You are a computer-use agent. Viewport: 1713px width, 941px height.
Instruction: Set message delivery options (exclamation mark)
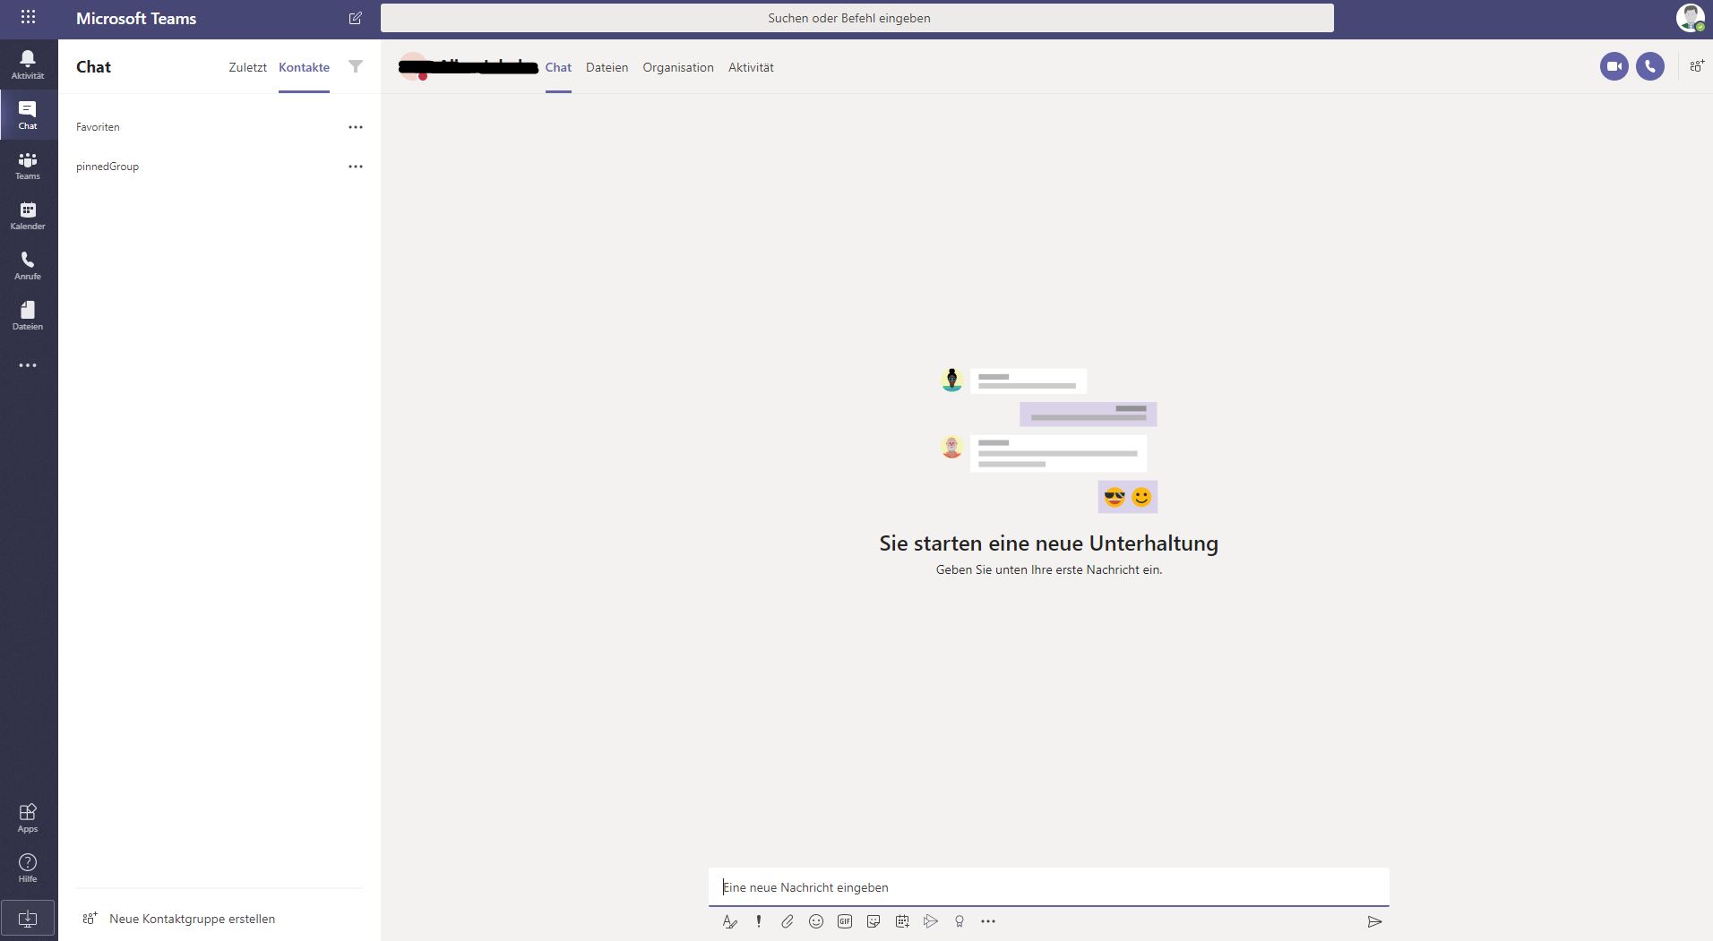(x=759, y=921)
